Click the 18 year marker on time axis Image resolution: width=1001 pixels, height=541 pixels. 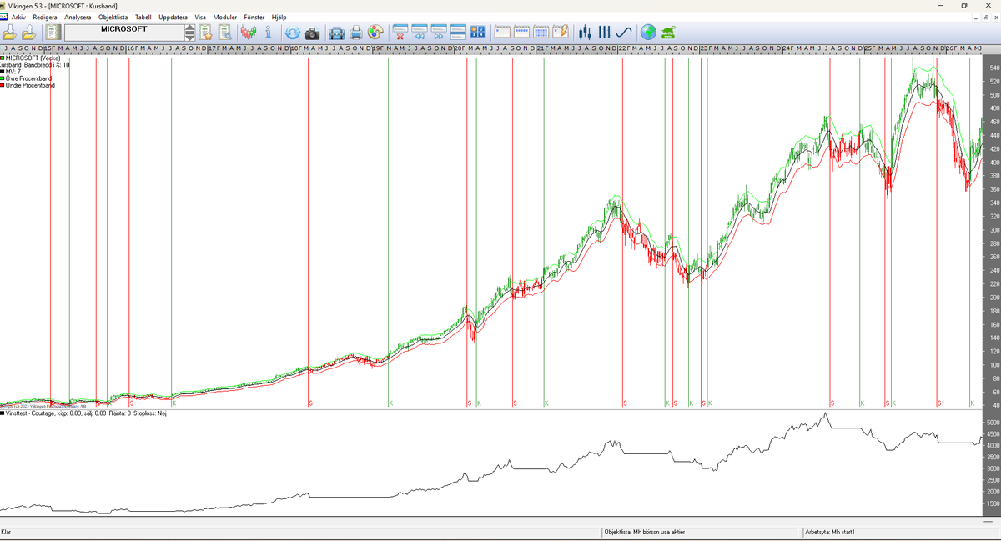point(294,48)
